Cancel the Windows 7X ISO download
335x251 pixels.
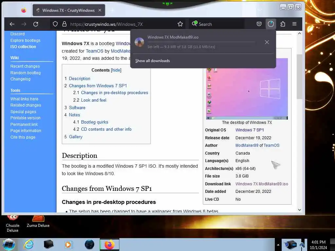267,42
